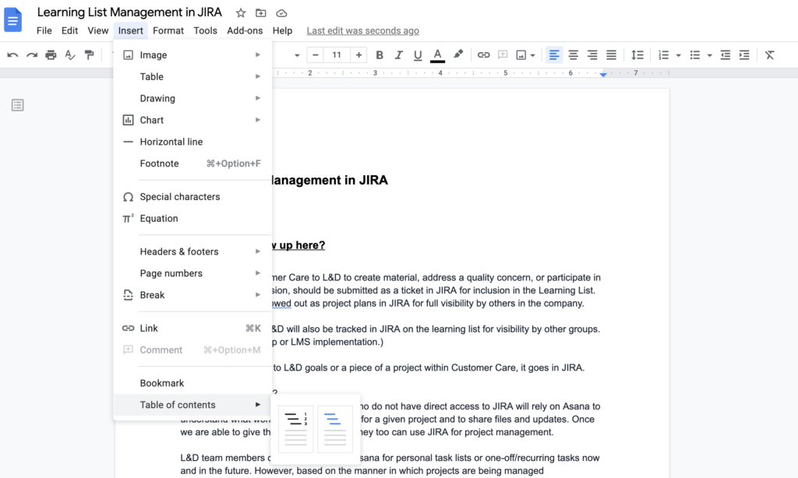
Task: Increase indent
Action: pos(744,55)
